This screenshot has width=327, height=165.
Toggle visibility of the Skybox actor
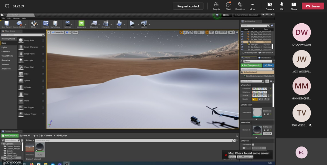(242, 42)
